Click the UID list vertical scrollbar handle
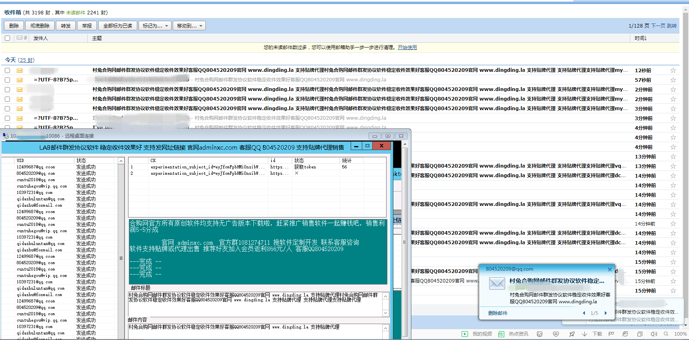This screenshot has width=689, height=340. tap(121, 258)
